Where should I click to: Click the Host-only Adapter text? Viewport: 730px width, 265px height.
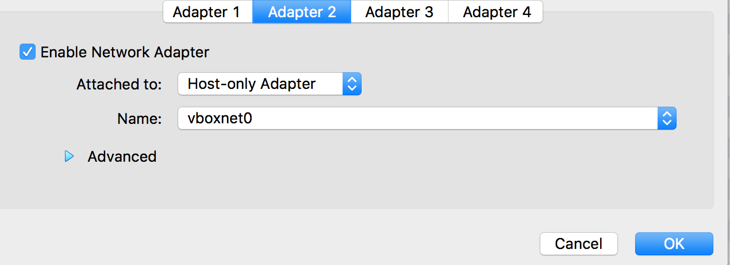coord(252,84)
